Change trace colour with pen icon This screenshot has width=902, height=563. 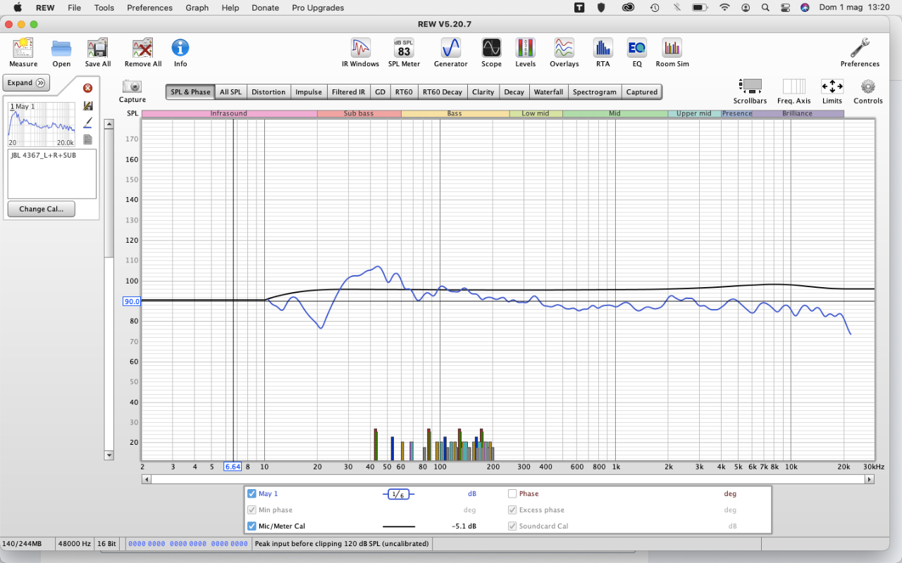(87, 122)
